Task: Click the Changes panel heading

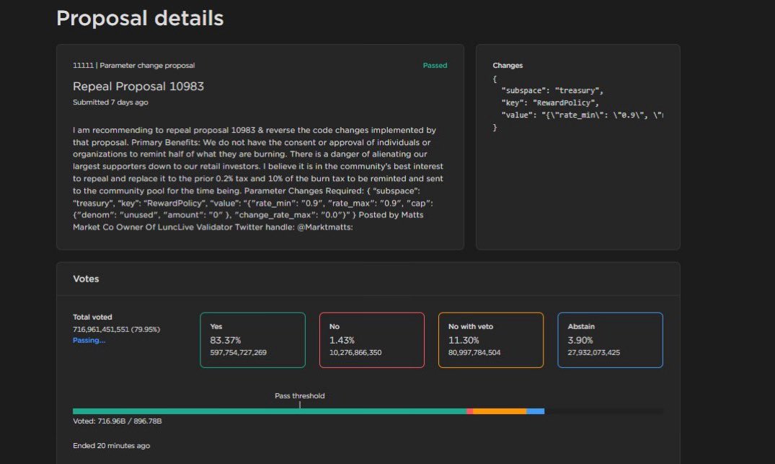Action: tap(508, 65)
